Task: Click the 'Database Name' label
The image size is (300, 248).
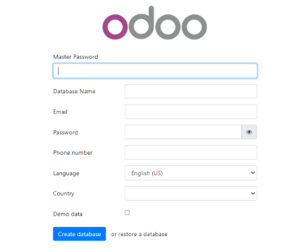Action: tap(74, 91)
